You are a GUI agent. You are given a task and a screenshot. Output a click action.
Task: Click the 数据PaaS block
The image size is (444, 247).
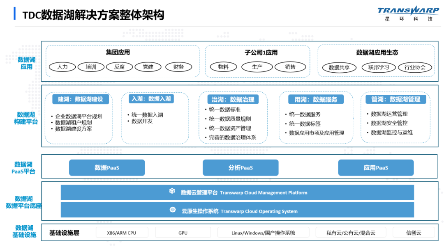point(107,167)
